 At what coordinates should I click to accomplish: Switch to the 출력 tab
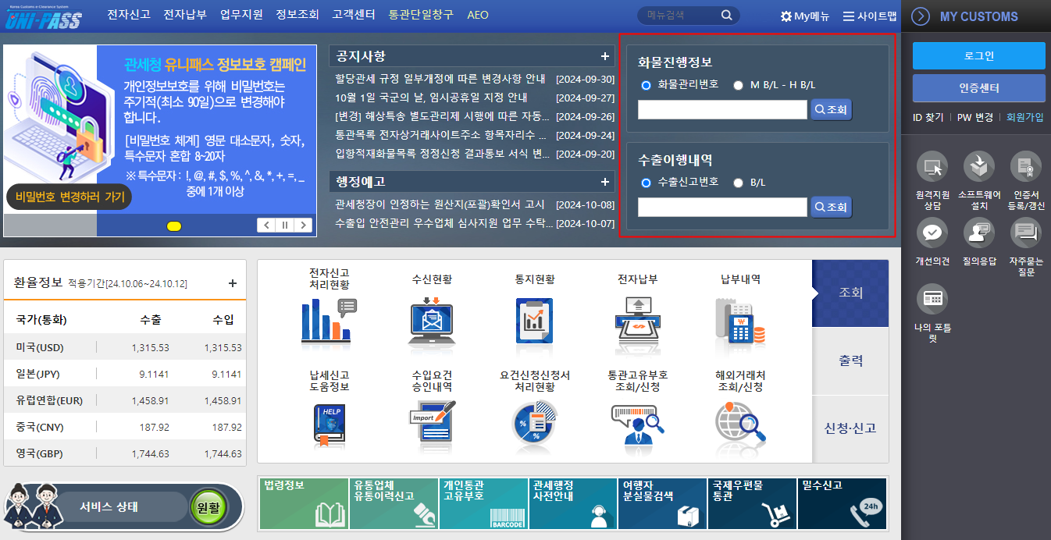(850, 360)
